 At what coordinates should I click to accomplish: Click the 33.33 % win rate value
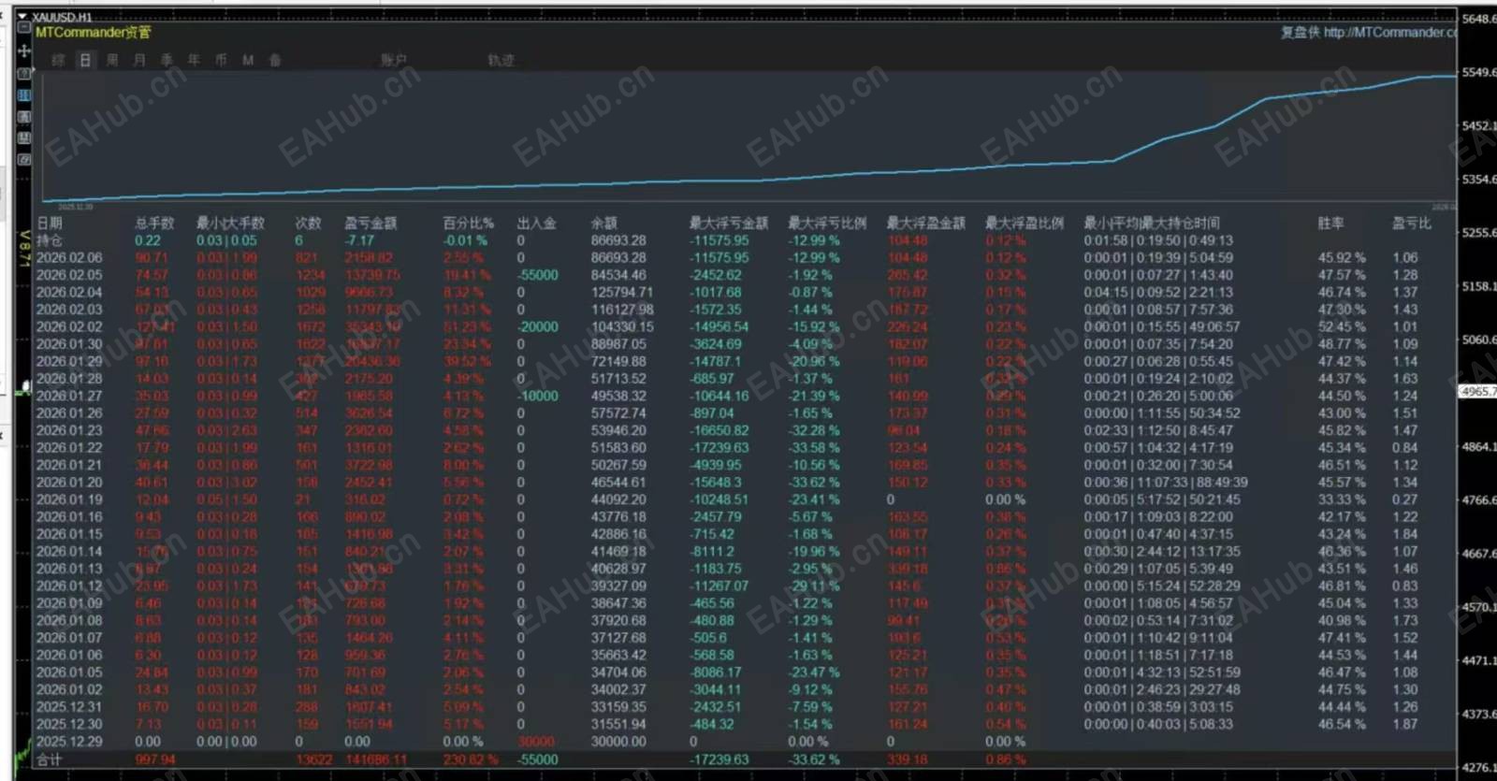tap(1342, 500)
